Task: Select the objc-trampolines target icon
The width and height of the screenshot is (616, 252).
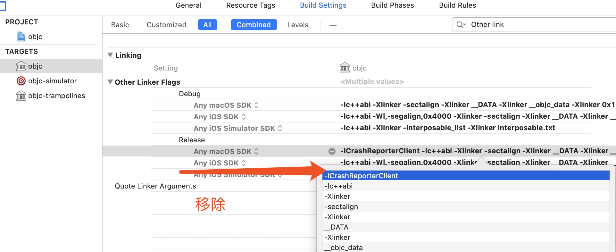Action: [x=21, y=96]
